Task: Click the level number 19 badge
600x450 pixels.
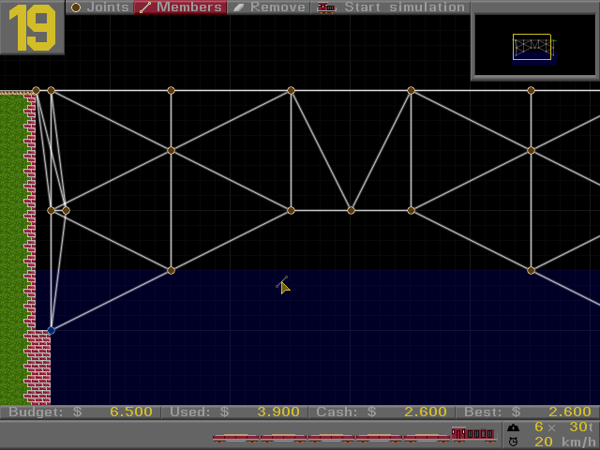Action: pyautogui.click(x=32, y=27)
